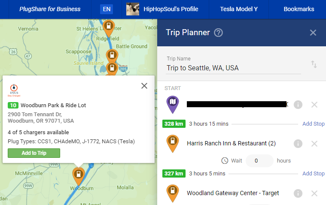Add Woodburn Park & Ride to trip
The image size is (326, 205).
(x=34, y=153)
